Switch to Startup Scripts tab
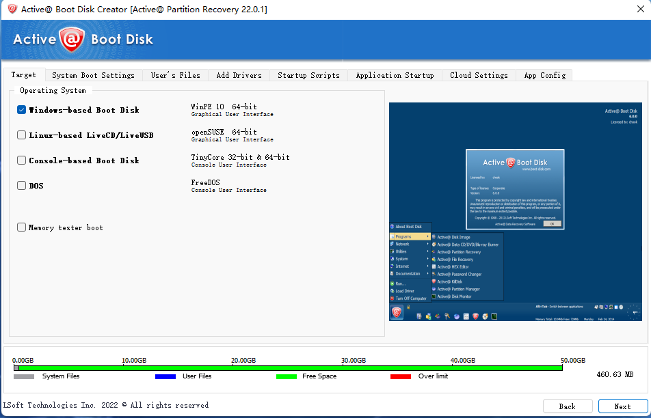The height and width of the screenshot is (418, 651). click(x=309, y=75)
